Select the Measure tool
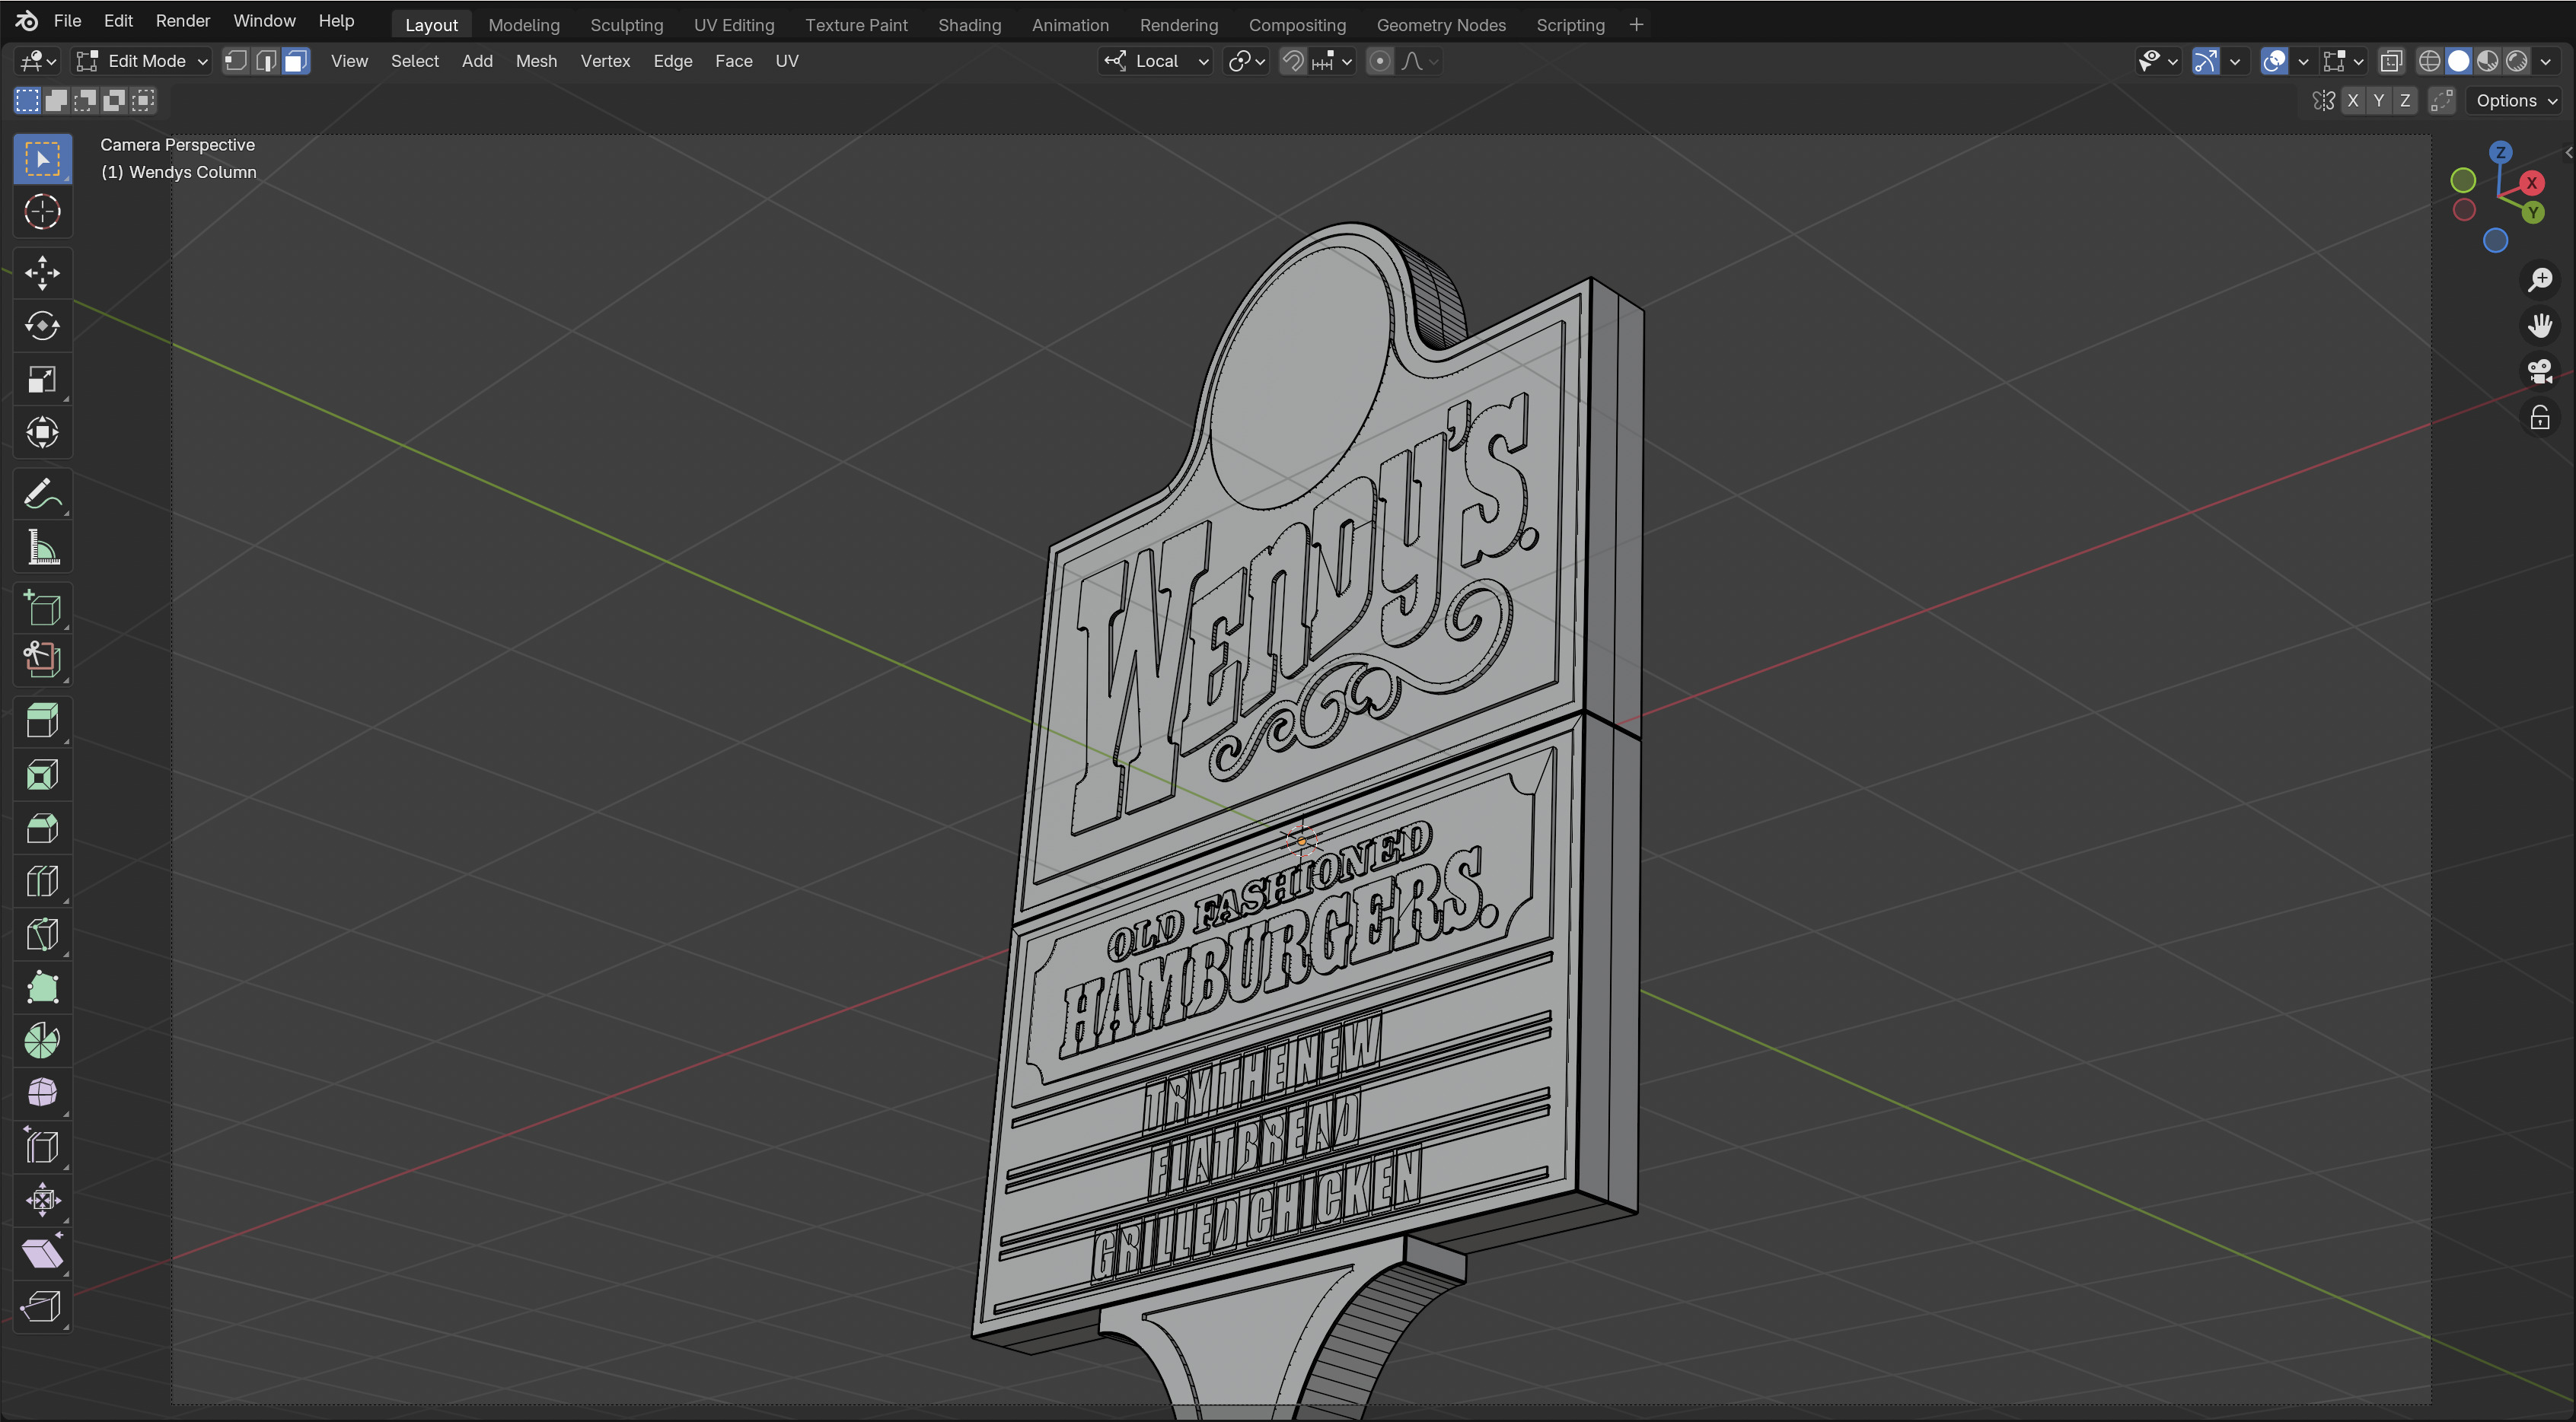This screenshot has height=1422, width=2576. [42, 546]
